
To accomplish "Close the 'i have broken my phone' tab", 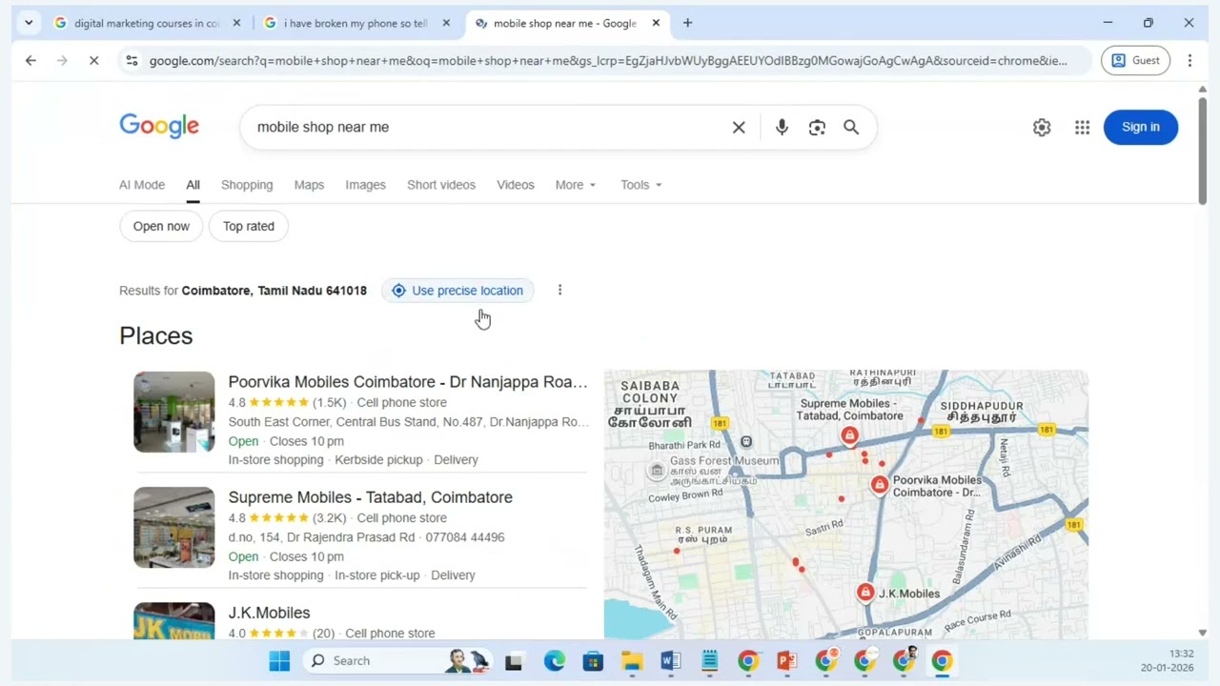I will point(446,23).
